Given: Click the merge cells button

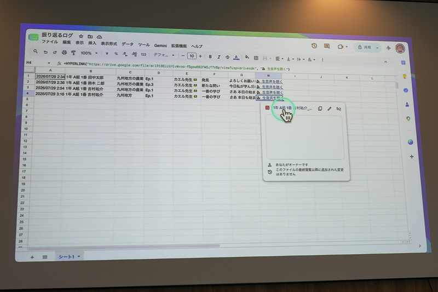Looking at the screenshot, I should click(x=265, y=58).
